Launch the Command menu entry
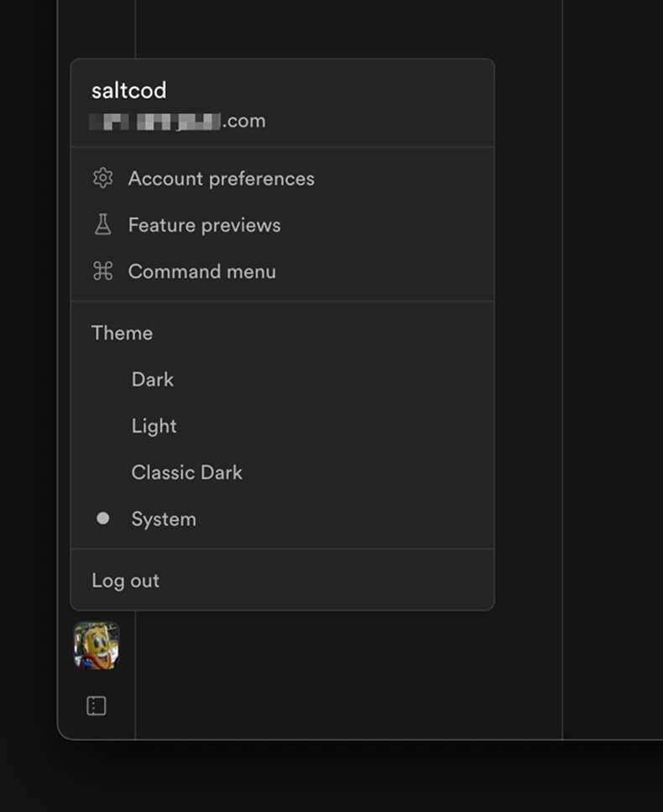Viewport: 663px width, 812px height. tap(282, 271)
